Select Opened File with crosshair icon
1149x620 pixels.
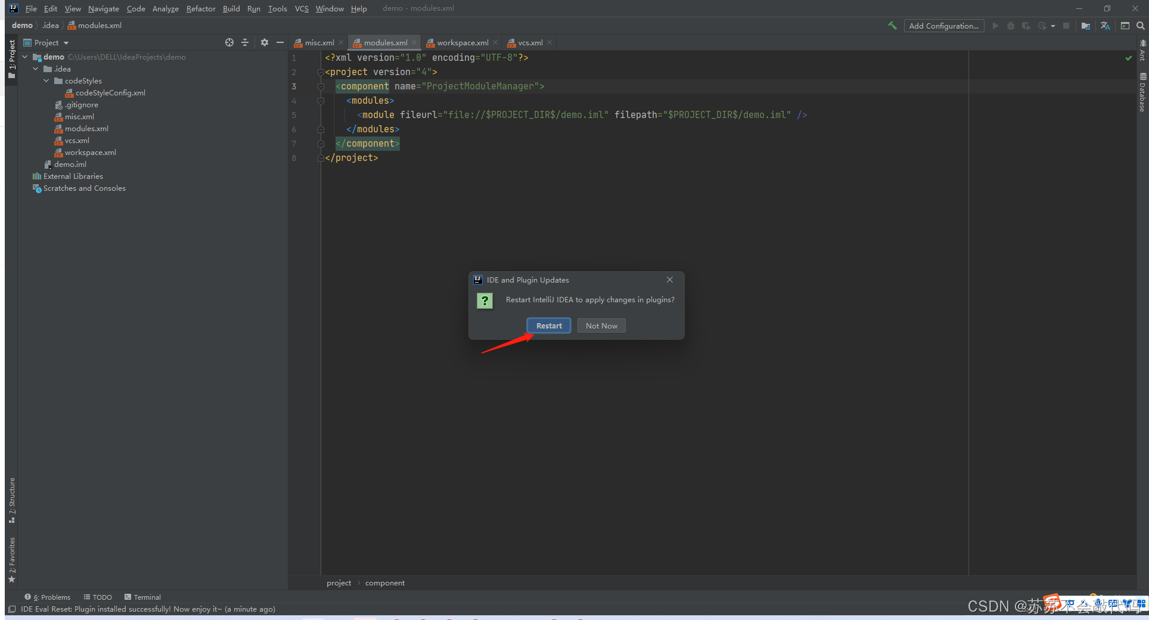[229, 42]
